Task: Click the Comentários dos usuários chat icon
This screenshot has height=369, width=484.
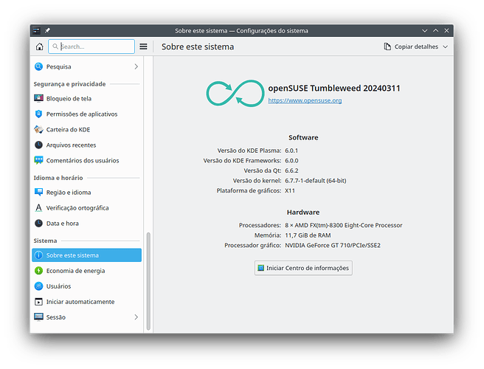Action: pos(39,160)
